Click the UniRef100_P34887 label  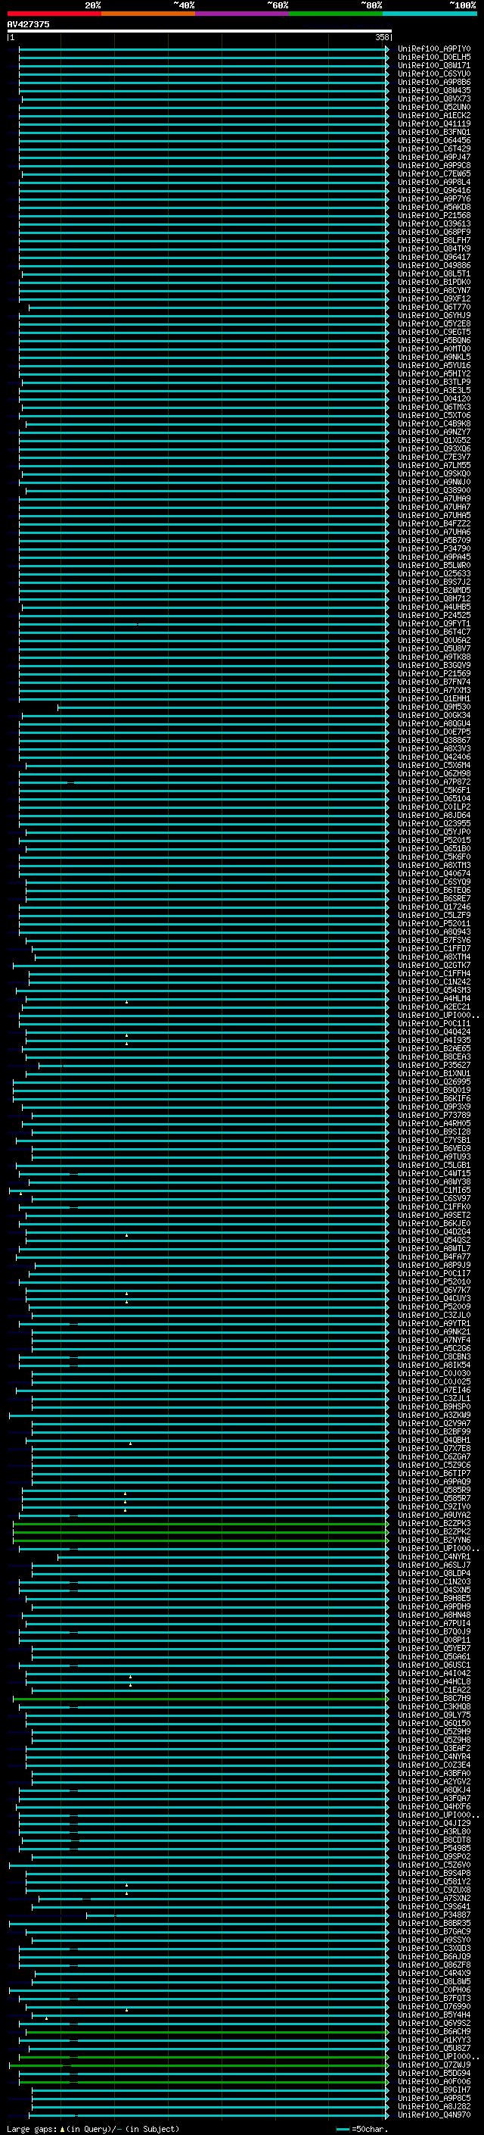pyautogui.click(x=434, y=1915)
